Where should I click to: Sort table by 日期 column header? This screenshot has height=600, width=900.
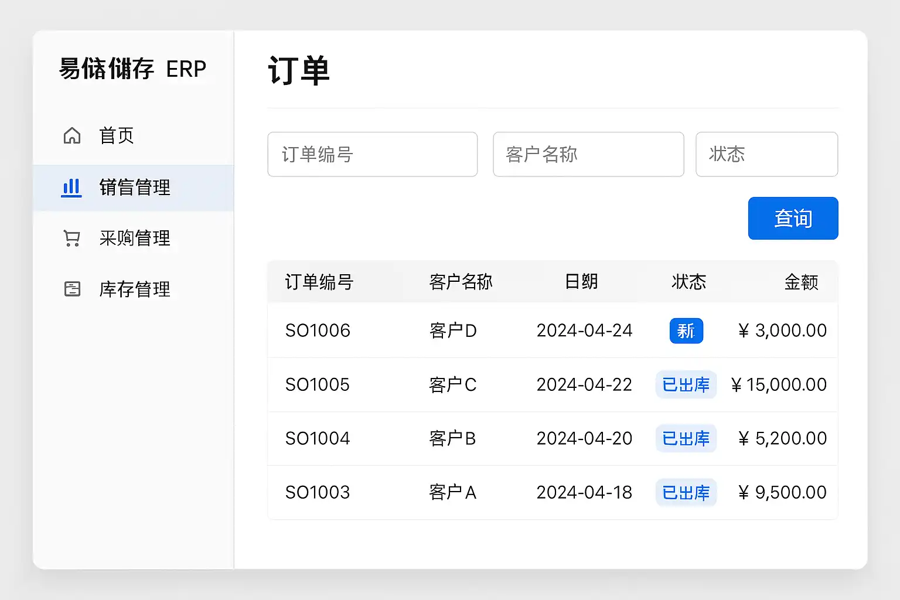point(581,282)
